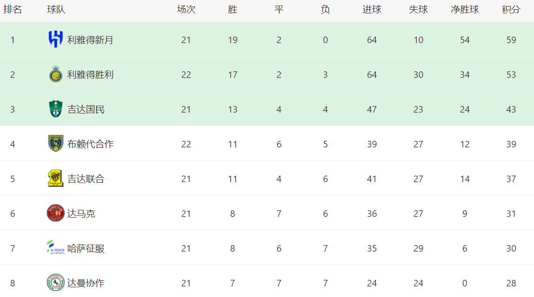Click the 场次 column header
This screenshot has height=297, width=534.
(x=186, y=10)
